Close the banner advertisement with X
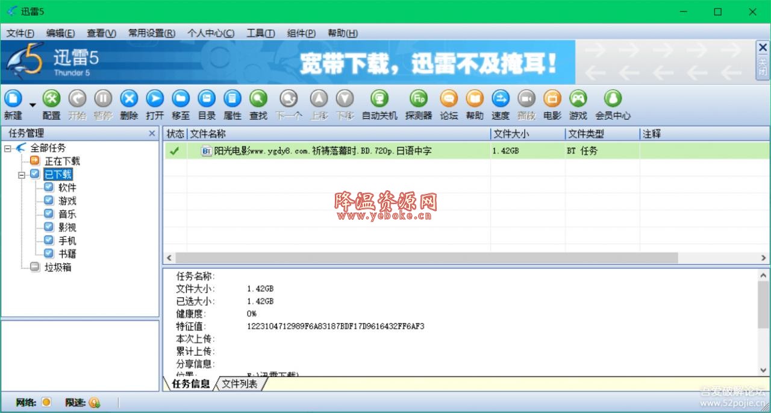The width and height of the screenshot is (771, 413). (x=763, y=48)
